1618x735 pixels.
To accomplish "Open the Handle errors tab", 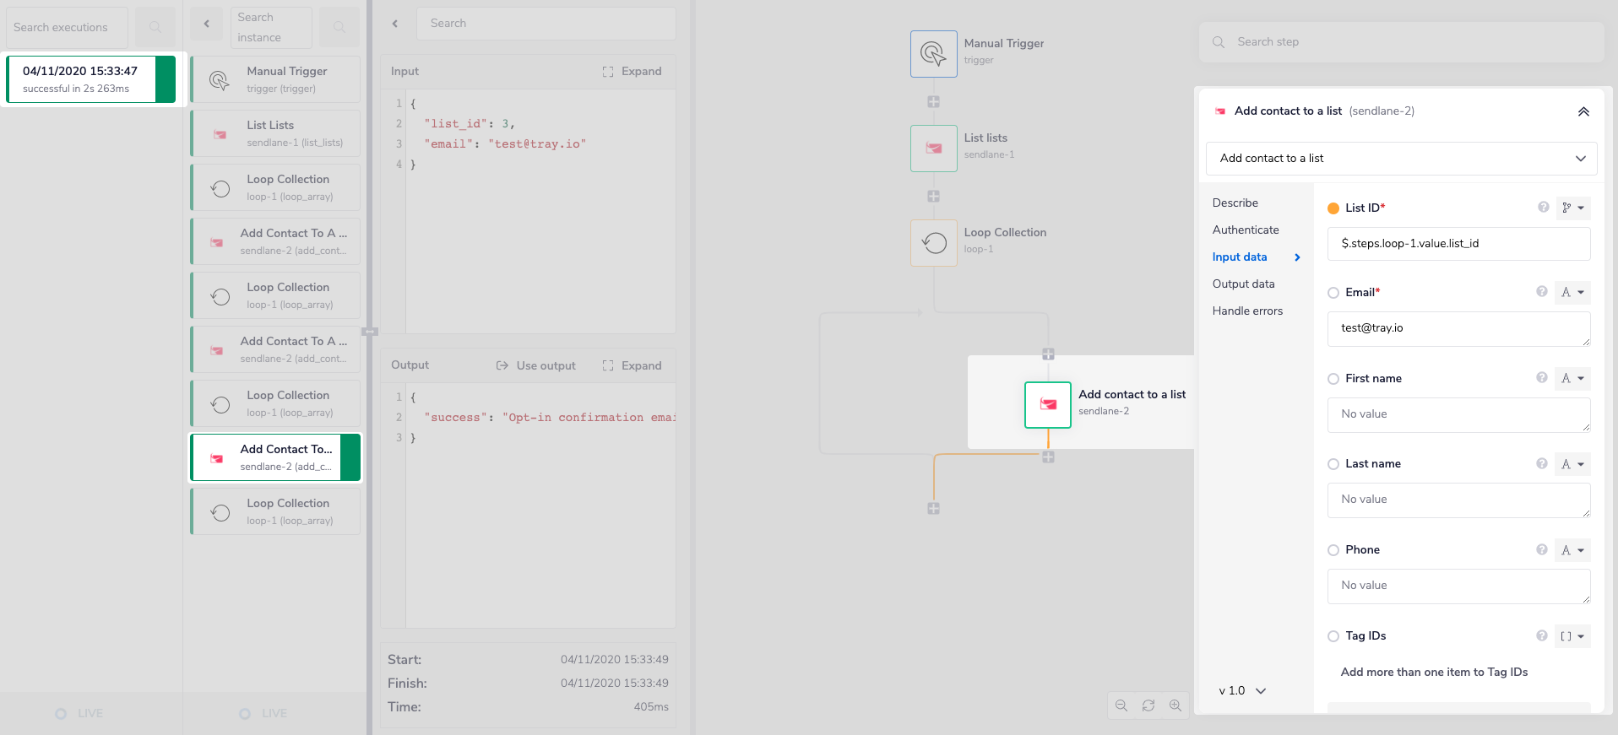I will pos(1247,311).
